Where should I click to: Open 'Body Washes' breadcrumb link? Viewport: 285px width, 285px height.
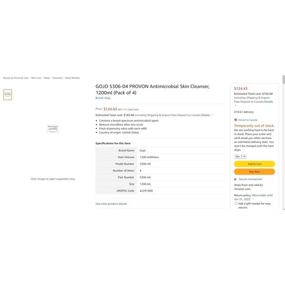(73, 77)
